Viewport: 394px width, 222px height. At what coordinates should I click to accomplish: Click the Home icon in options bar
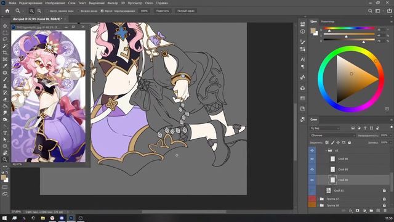point(7,11)
